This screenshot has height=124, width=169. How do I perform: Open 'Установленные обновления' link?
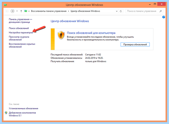[23, 109]
